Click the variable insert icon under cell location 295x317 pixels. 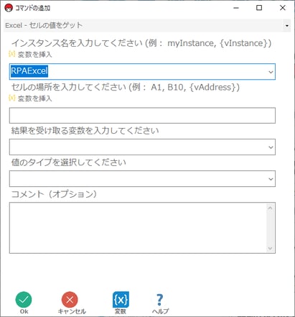[x=12, y=98]
